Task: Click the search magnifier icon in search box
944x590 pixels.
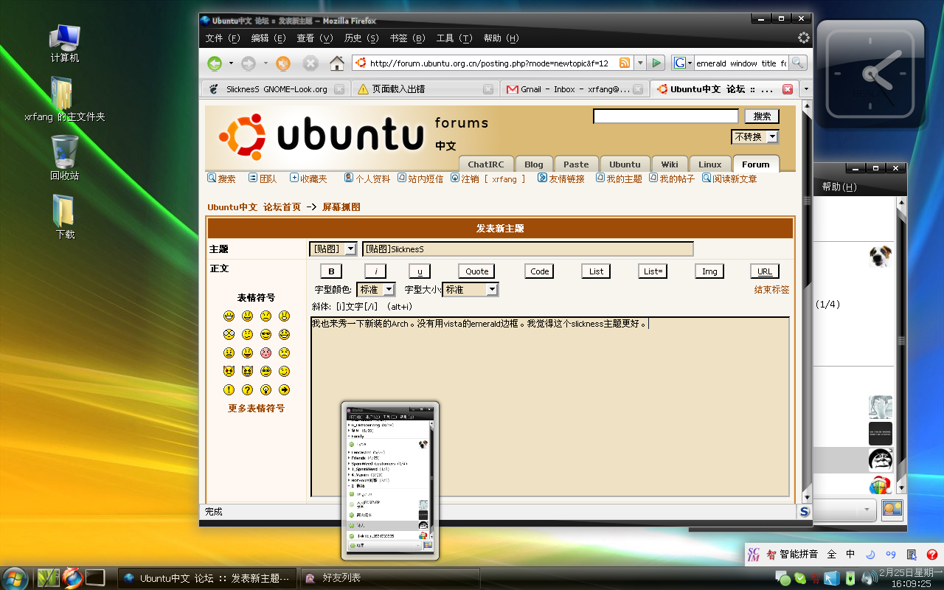Action: pyautogui.click(x=798, y=63)
